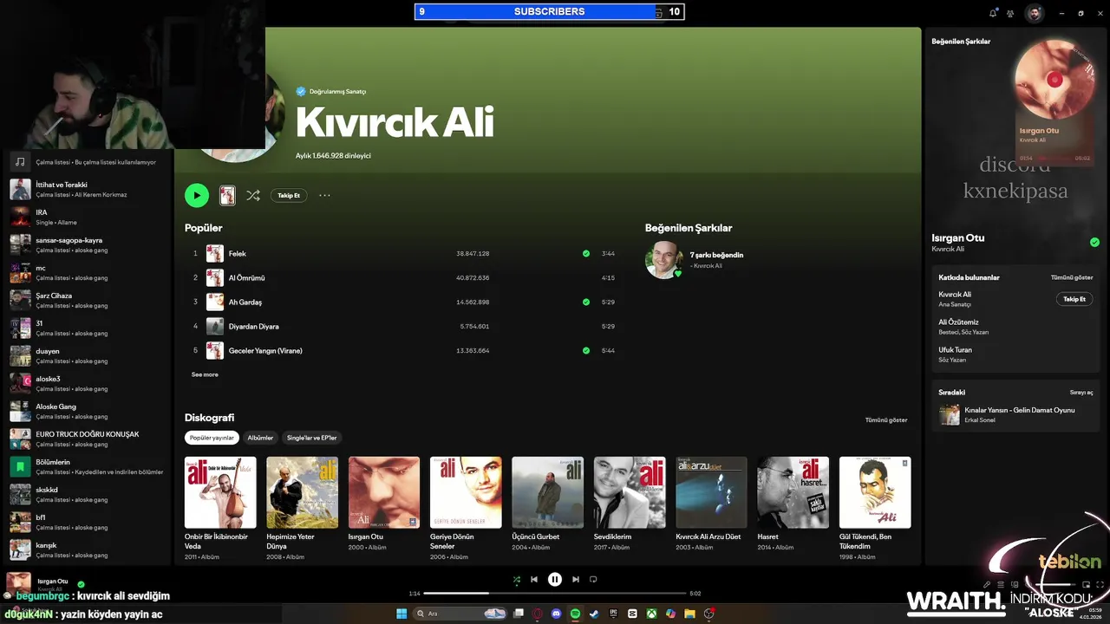Open the queue with the Sırayı aç link

(1081, 393)
